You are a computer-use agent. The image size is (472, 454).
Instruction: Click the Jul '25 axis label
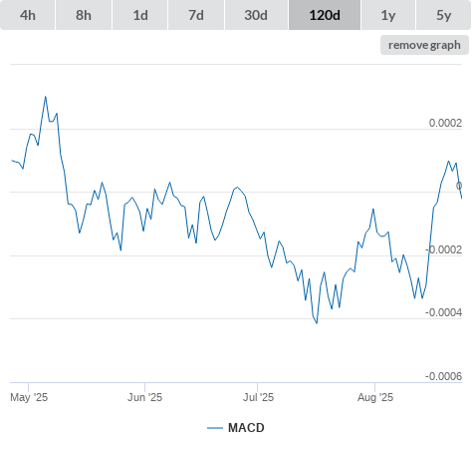[258, 397]
